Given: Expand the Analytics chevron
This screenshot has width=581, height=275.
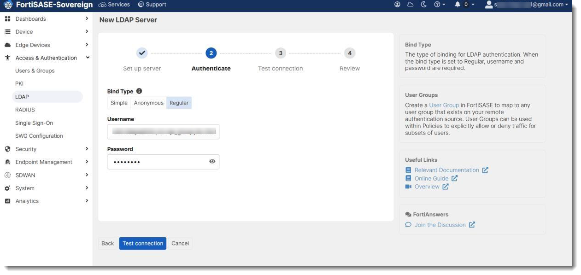Looking at the screenshot, I should [x=87, y=201].
